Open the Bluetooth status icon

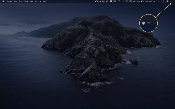click(x=123, y=1)
